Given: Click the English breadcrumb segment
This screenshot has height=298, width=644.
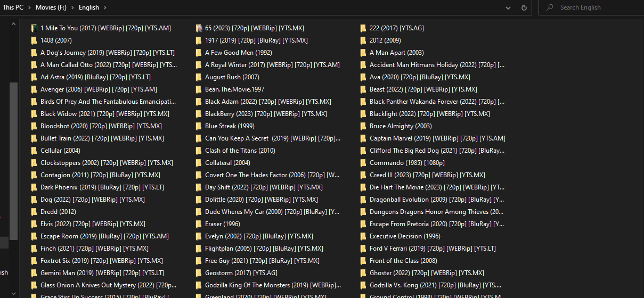Looking at the screenshot, I should 89,7.
